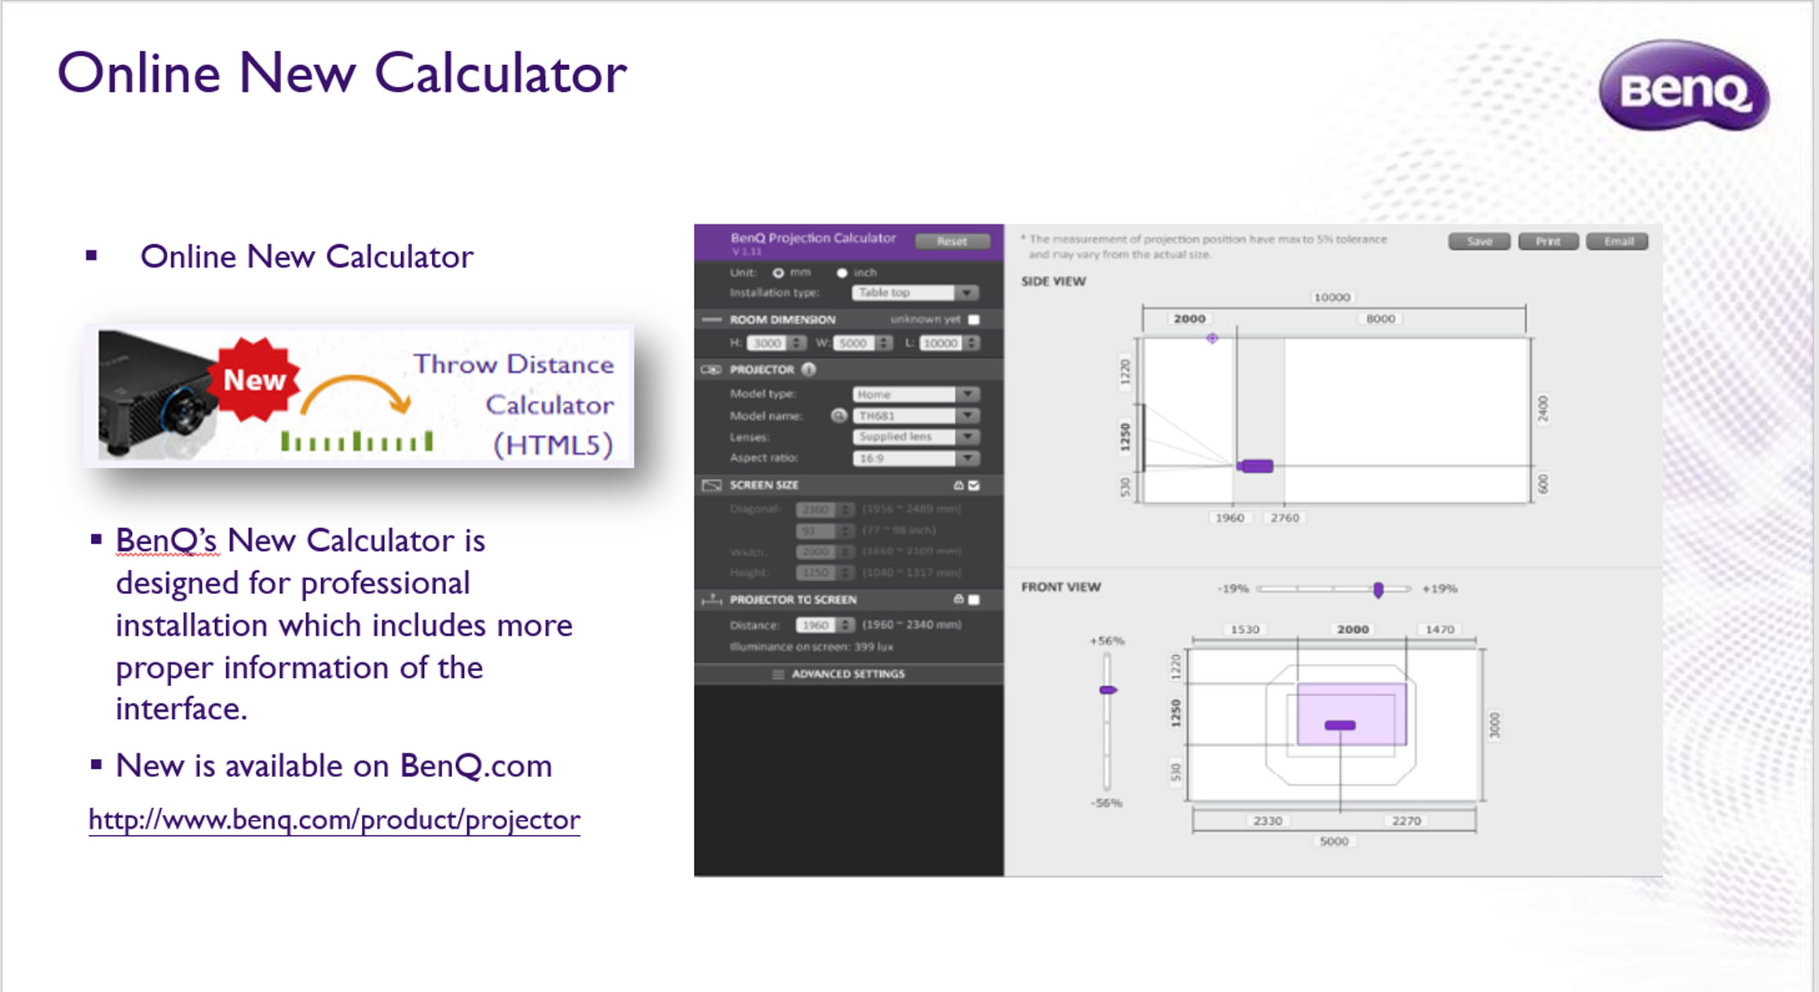Click the model name search magnifier icon
This screenshot has height=992, width=1819.
coord(839,416)
